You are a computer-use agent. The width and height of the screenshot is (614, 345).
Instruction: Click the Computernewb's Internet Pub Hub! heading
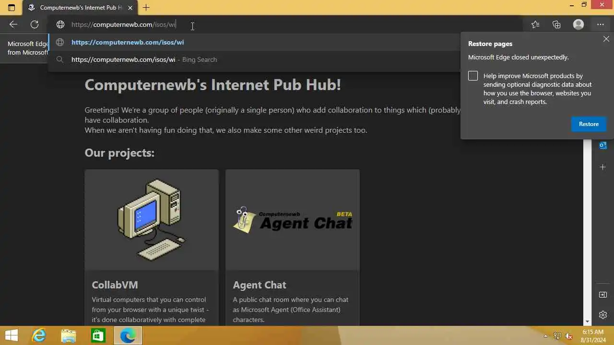[213, 85]
